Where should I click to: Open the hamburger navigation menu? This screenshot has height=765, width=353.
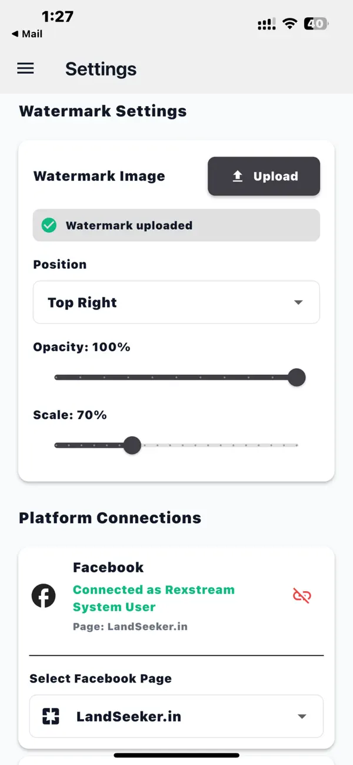click(x=25, y=68)
